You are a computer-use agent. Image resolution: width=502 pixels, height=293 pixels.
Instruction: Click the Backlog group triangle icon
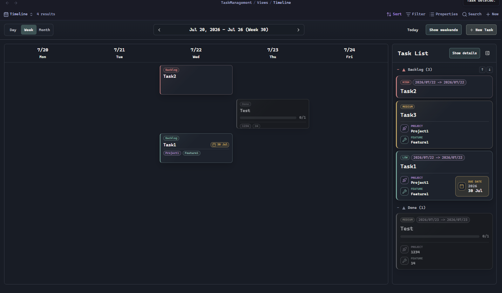click(404, 70)
